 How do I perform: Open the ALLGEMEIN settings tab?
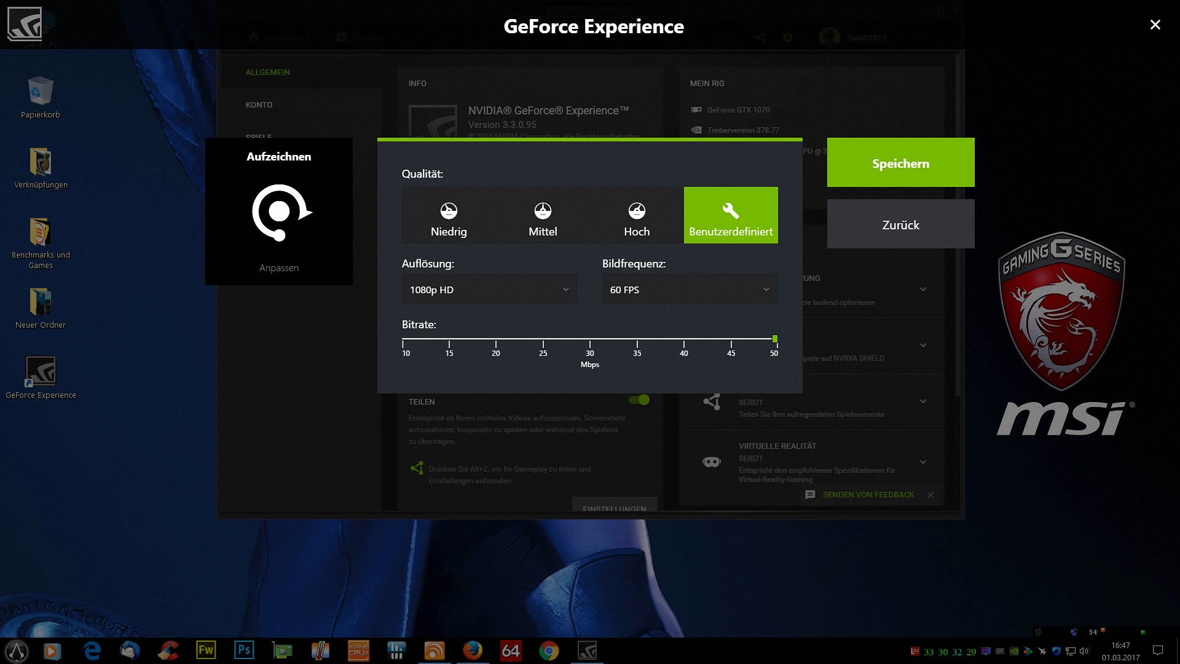click(268, 73)
